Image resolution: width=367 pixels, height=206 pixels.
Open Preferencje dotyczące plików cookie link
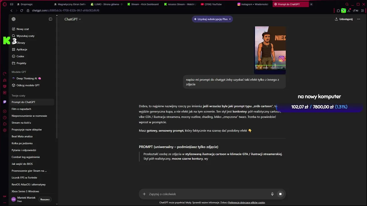point(247,203)
